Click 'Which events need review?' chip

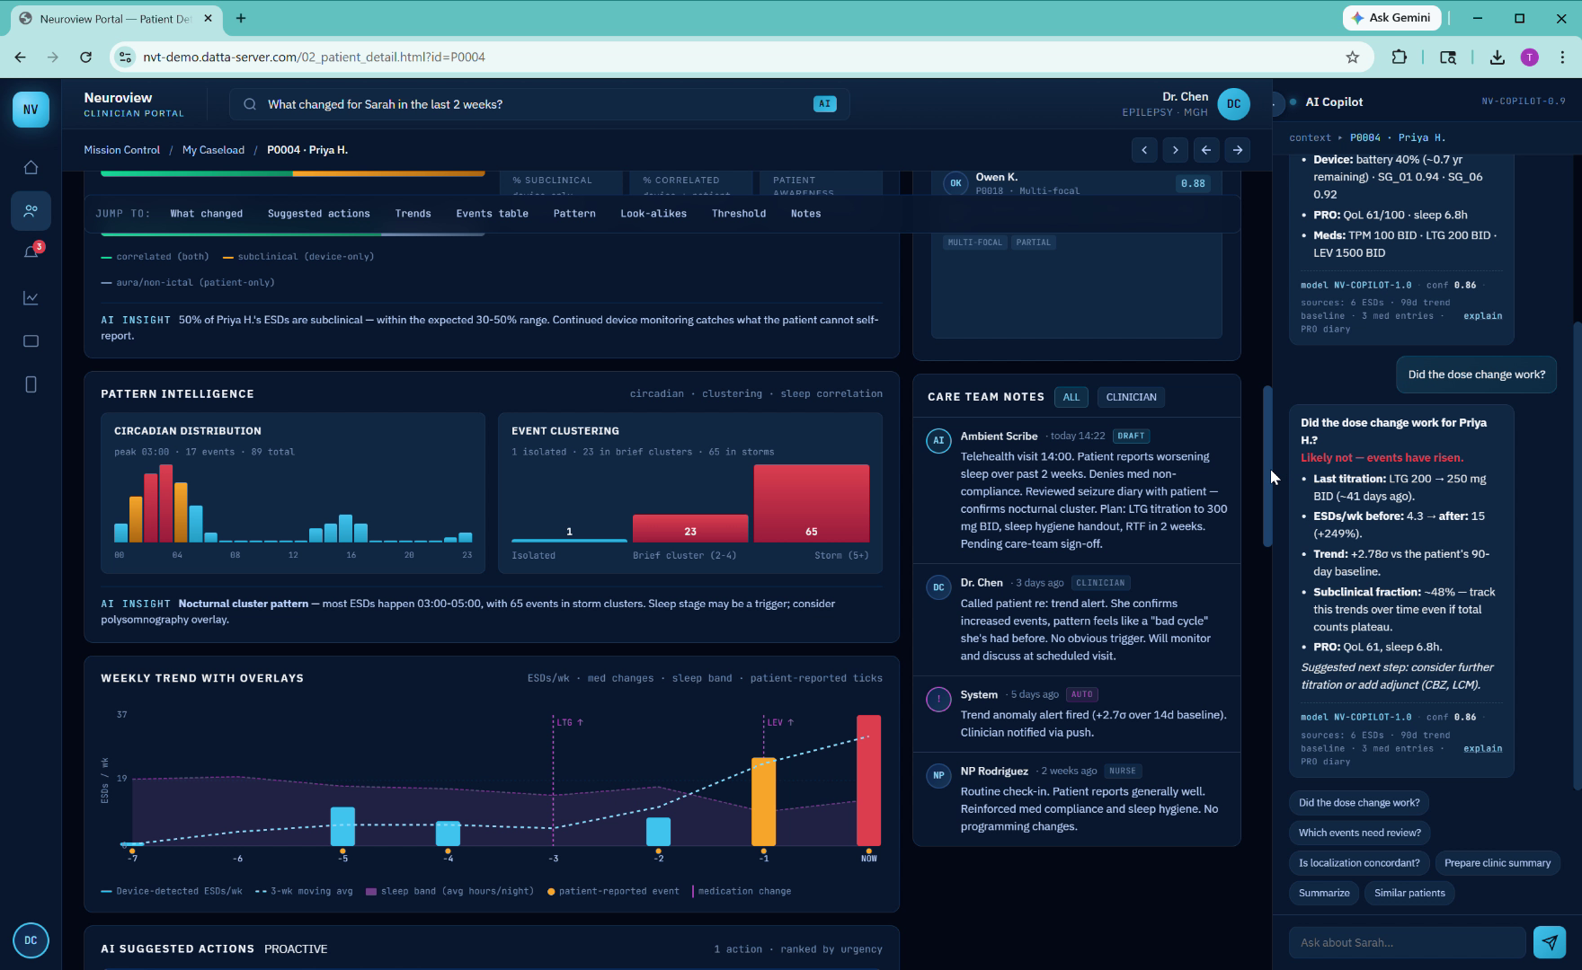(1359, 833)
